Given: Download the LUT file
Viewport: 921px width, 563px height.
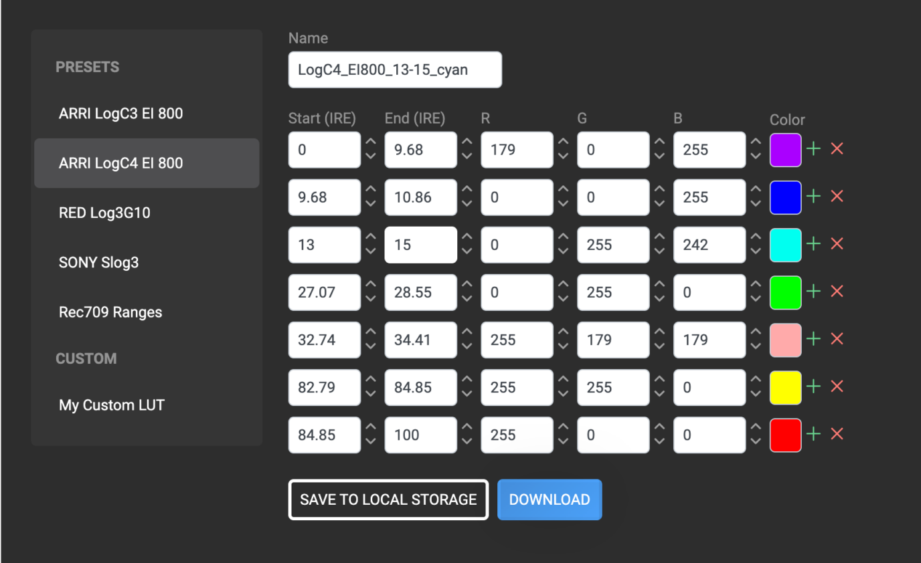Looking at the screenshot, I should (550, 499).
